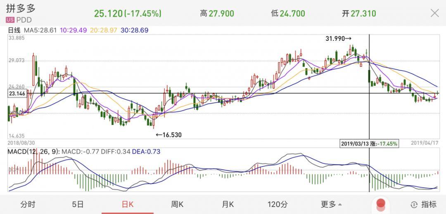Click the current price 25.120 (-17.45%)
This screenshot has height=214, width=446.
[x=127, y=13]
